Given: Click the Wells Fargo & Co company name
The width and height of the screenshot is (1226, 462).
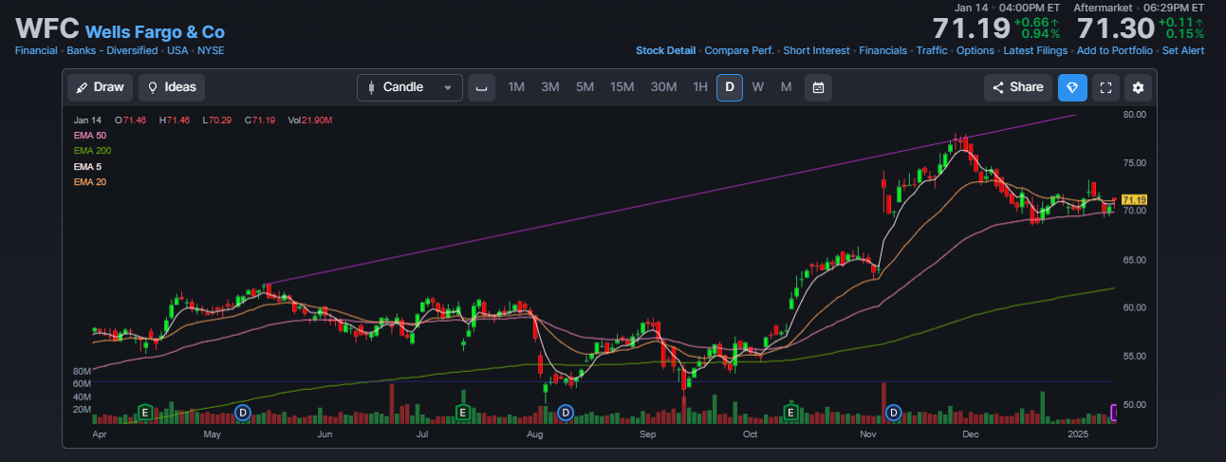Looking at the screenshot, I should click(x=155, y=31).
